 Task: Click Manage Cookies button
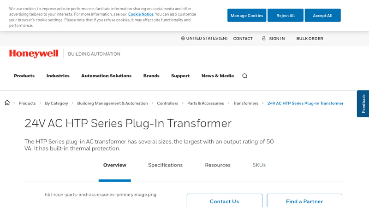pyautogui.click(x=247, y=15)
